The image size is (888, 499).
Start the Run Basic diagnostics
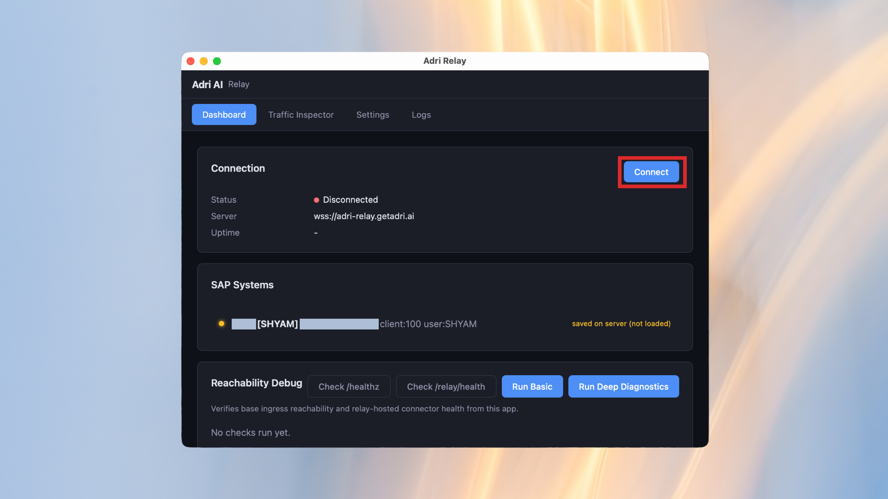(532, 386)
